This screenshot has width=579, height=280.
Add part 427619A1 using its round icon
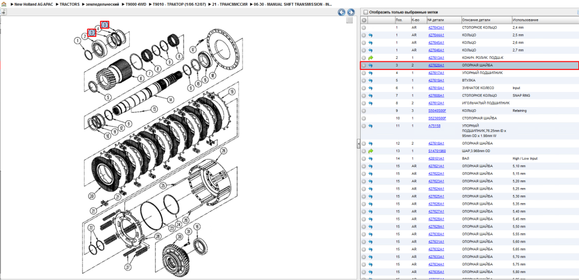point(364,80)
